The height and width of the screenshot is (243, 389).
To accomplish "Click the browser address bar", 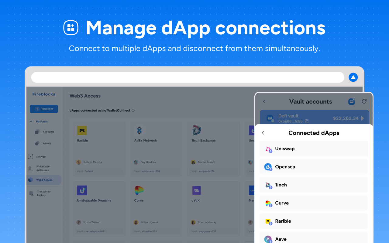I will pyautogui.click(x=188, y=77).
